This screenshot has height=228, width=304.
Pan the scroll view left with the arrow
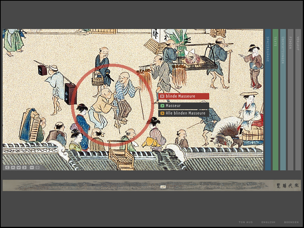coord(8,167)
